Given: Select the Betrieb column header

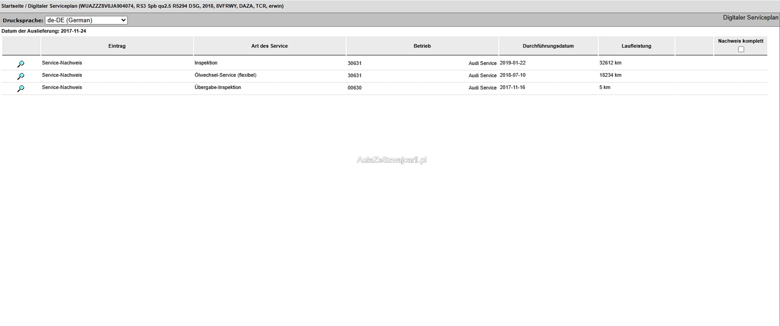Looking at the screenshot, I should [x=422, y=46].
